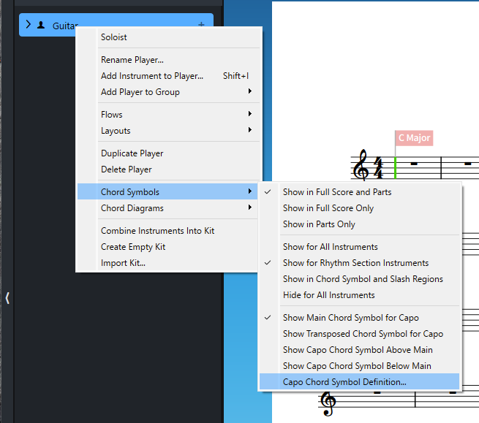The height and width of the screenshot is (423, 479).
Task: Choose Show Capo Chord Symbol Below Main
Action: (x=359, y=366)
